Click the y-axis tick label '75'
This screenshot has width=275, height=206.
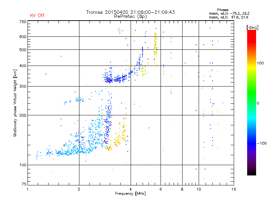coord(24,184)
